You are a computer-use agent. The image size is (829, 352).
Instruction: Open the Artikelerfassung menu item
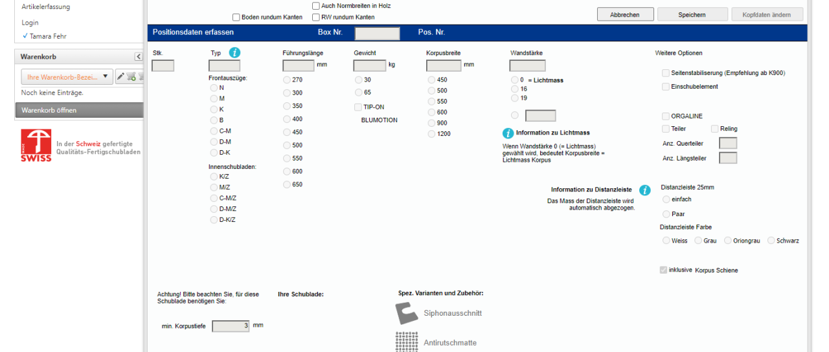coord(46,6)
